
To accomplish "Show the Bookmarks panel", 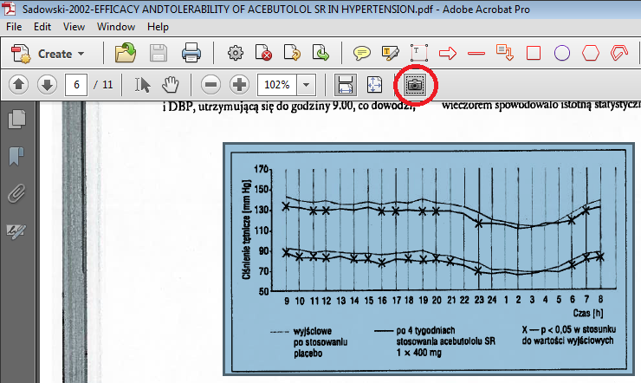I will pyautogui.click(x=16, y=156).
